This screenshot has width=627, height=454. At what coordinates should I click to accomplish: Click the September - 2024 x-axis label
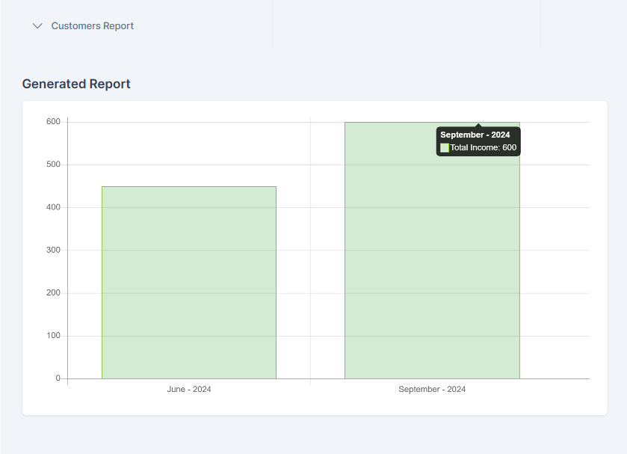432,389
